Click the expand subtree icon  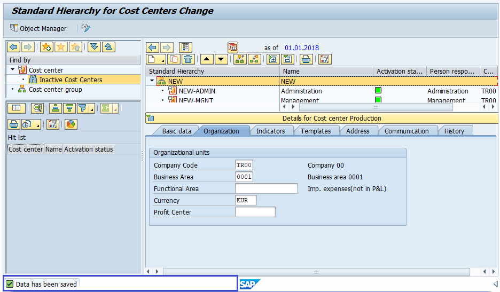click(273, 59)
